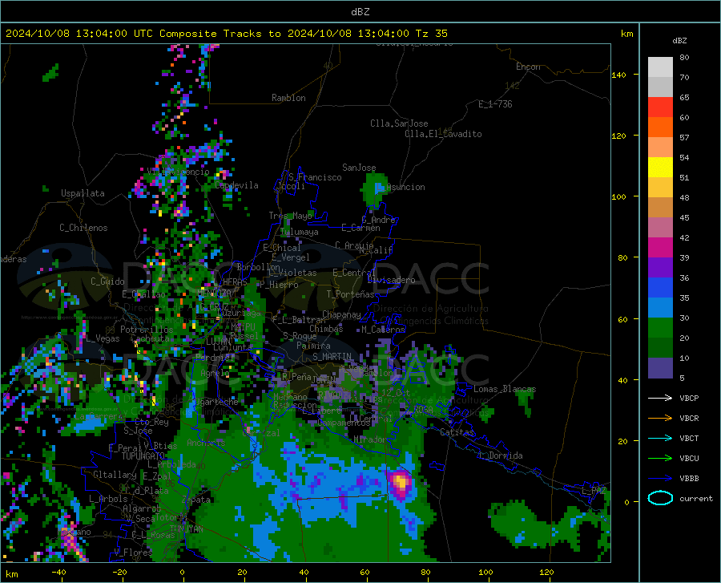Image resolution: width=721 pixels, height=583 pixels.
Task: Click the orange VBCR arrow legend icon
Action: 660,418
